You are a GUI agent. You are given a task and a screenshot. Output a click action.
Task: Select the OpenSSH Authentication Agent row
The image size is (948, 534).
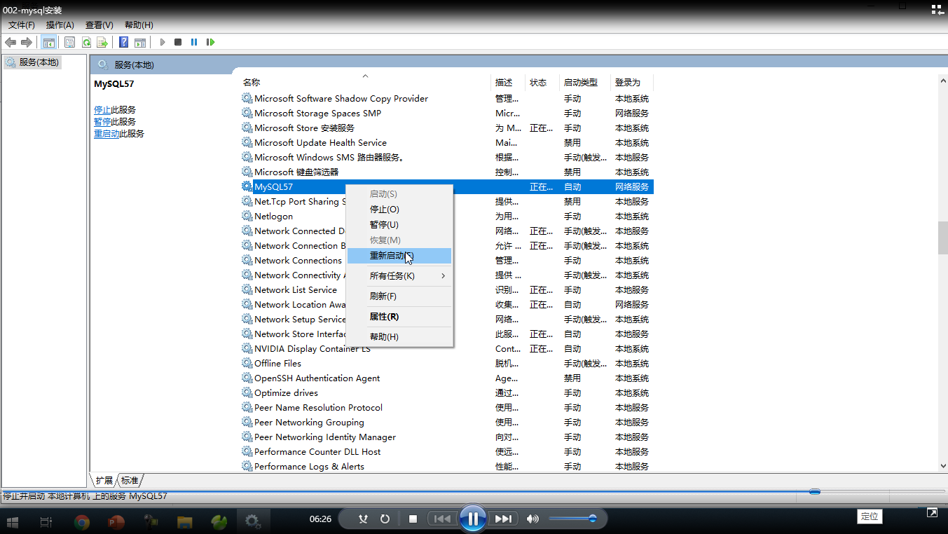click(447, 378)
